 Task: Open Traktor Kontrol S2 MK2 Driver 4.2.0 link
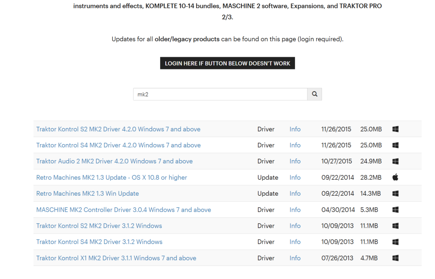point(118,129)
